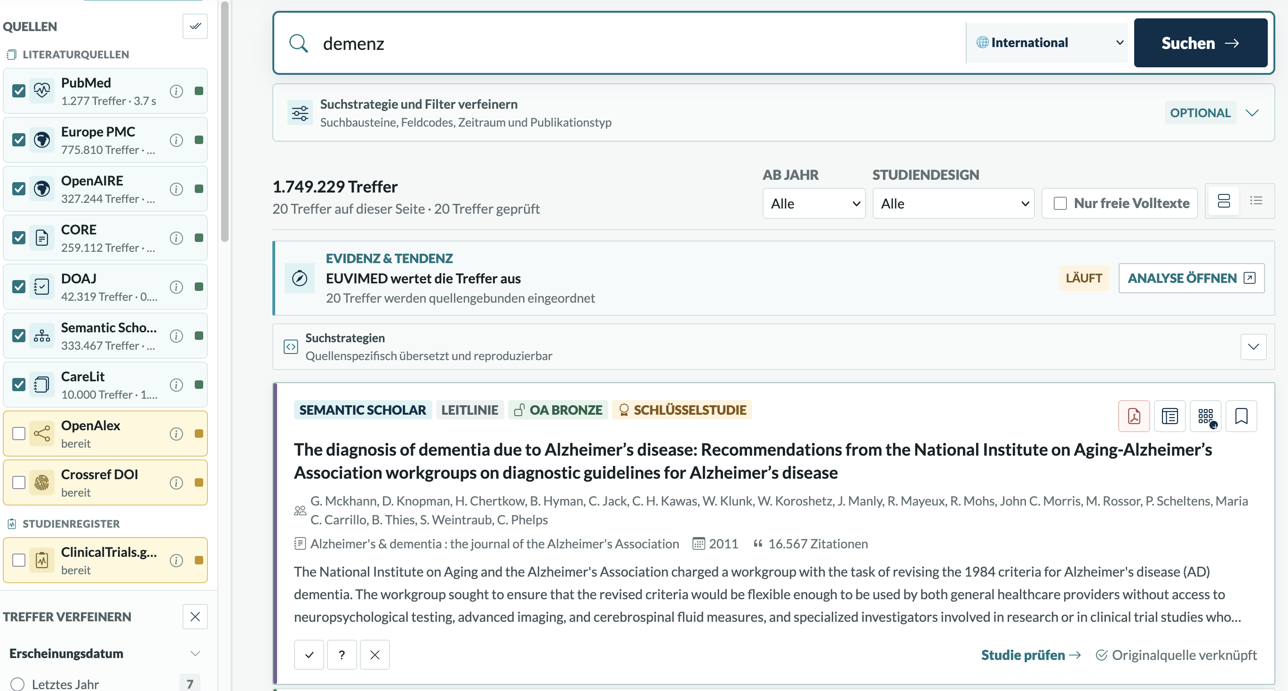
Task: Expand Suchstrategie und Filter verfeinern chevron
Action: pyautogui.click(x=1253, y=112)
